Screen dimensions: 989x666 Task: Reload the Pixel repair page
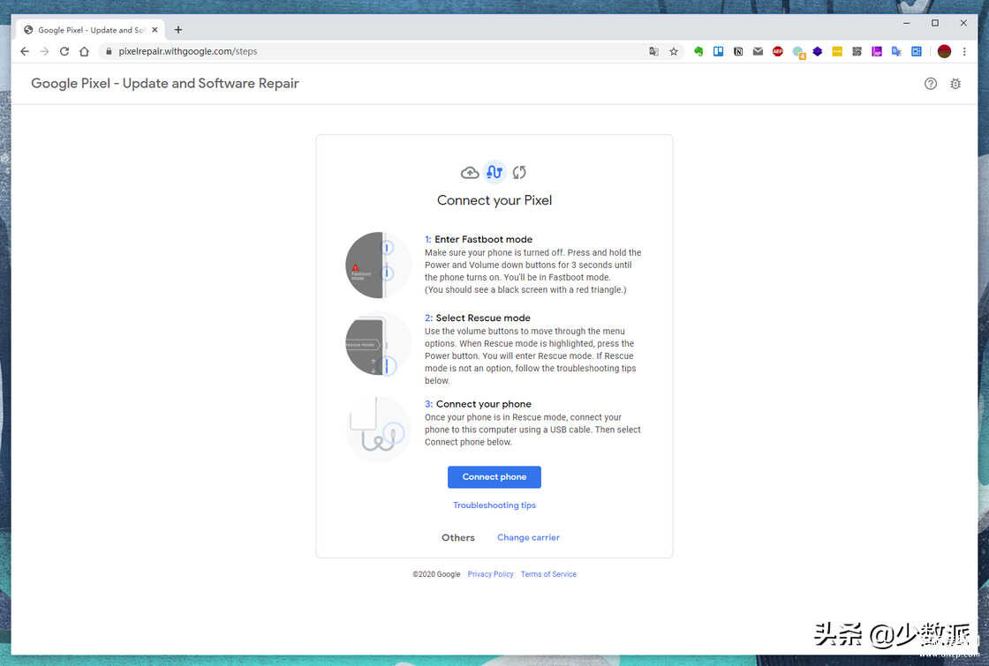[64, 52]
